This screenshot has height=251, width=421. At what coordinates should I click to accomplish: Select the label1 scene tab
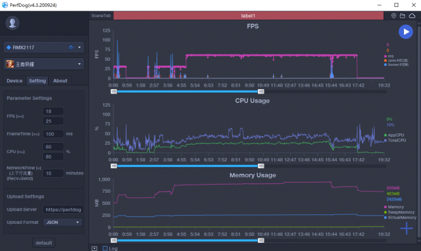click(248, 16)
